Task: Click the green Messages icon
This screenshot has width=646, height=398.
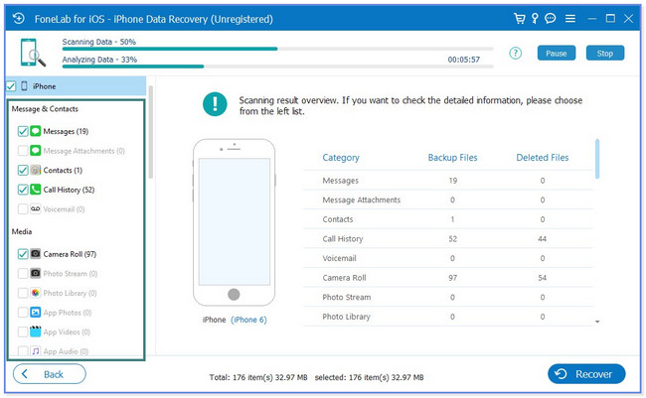Action: point(36,131)
